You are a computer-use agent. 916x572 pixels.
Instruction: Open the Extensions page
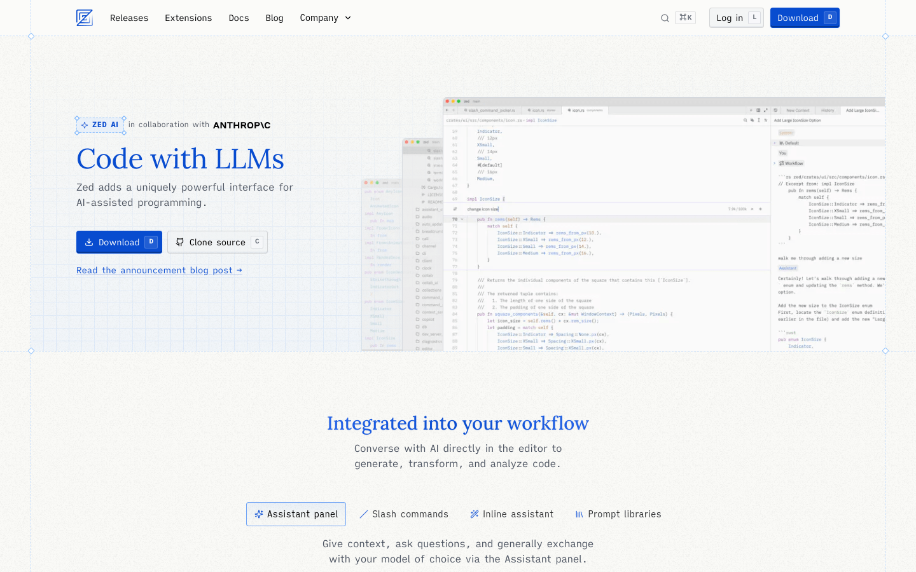188,18
